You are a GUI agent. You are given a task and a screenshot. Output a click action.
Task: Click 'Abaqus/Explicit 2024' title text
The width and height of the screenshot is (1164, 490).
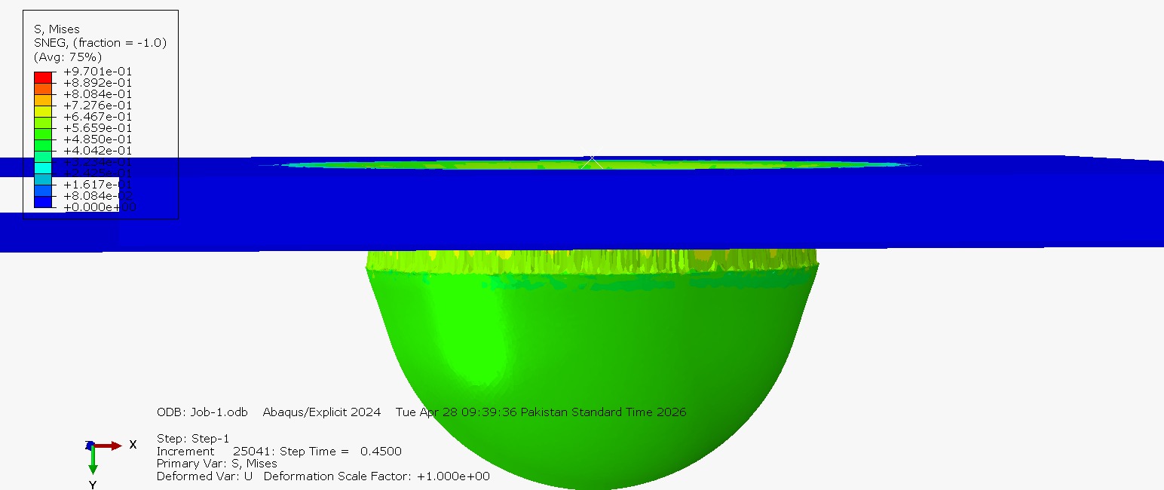click(322, 412)
